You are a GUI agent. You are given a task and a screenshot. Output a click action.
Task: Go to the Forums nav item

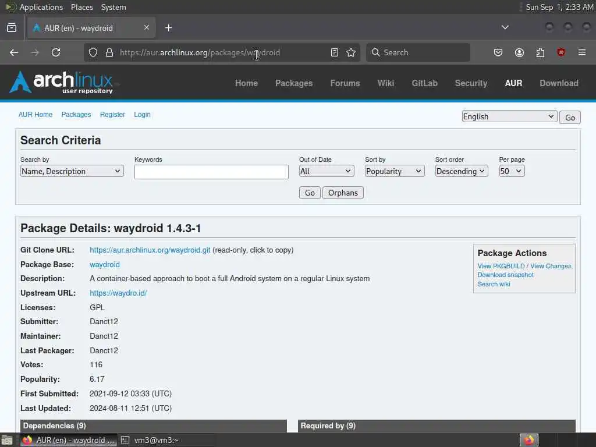(x=345, y=83)
